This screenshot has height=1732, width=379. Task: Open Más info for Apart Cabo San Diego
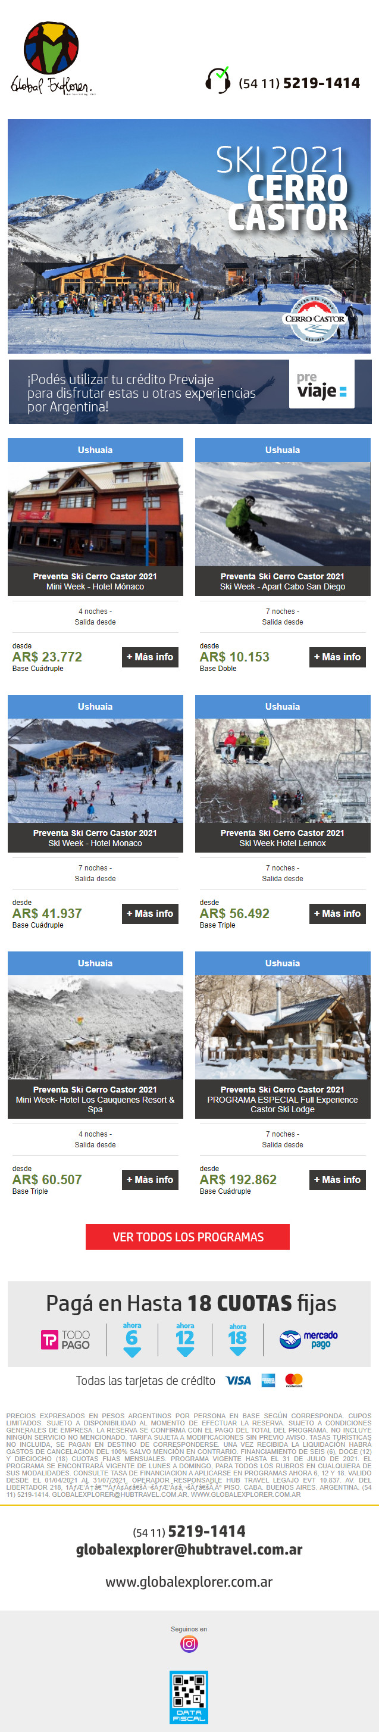point(338,657)
